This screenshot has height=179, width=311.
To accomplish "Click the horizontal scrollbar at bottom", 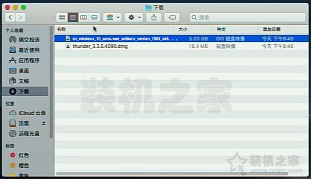I will pos(172,174).
